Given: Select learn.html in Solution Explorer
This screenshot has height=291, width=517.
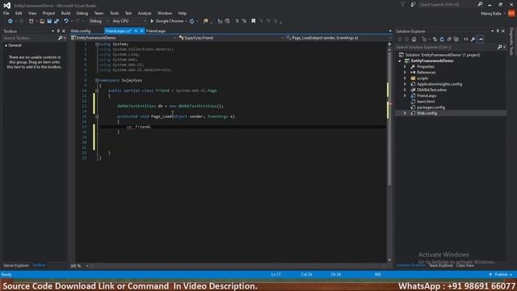Looking at the screenshot, I should pyautogui.click(x=426, y=102).
